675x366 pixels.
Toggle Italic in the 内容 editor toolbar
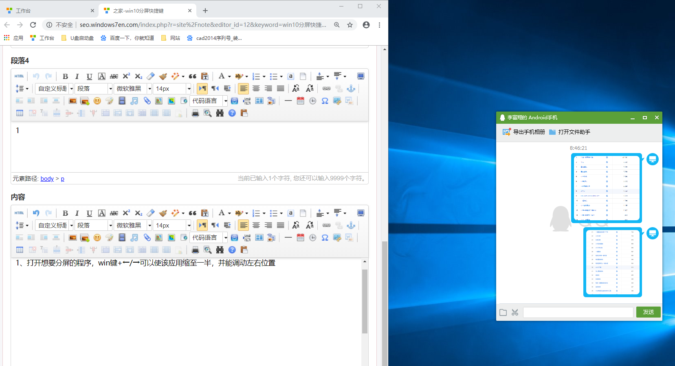(x=77, y=213)
